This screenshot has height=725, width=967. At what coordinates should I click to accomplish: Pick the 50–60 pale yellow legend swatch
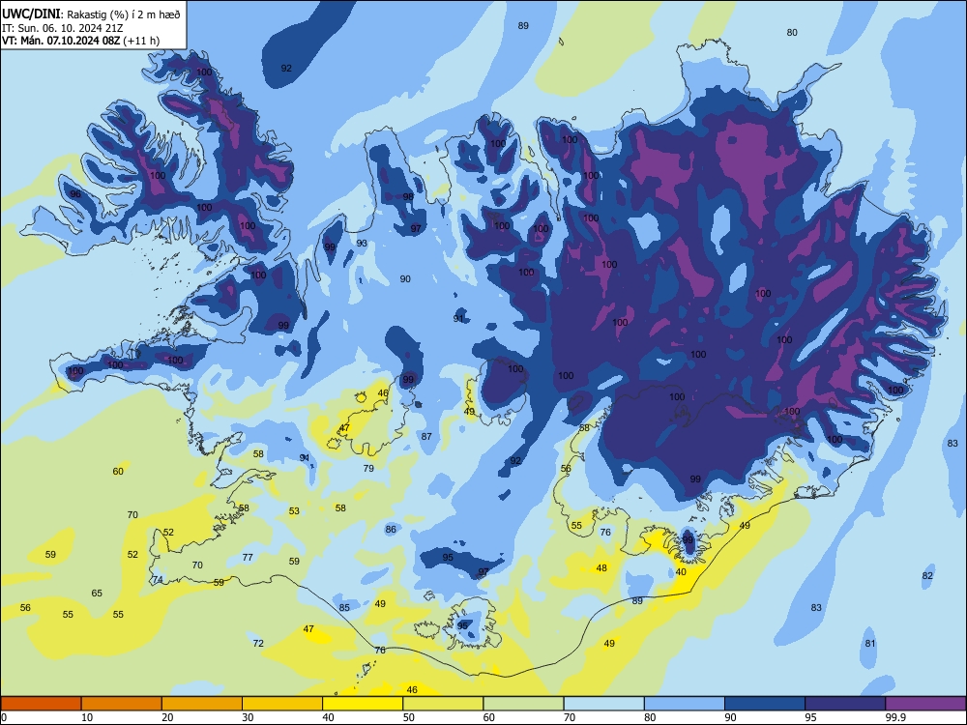pyautogui.click(x=443, y=704)
